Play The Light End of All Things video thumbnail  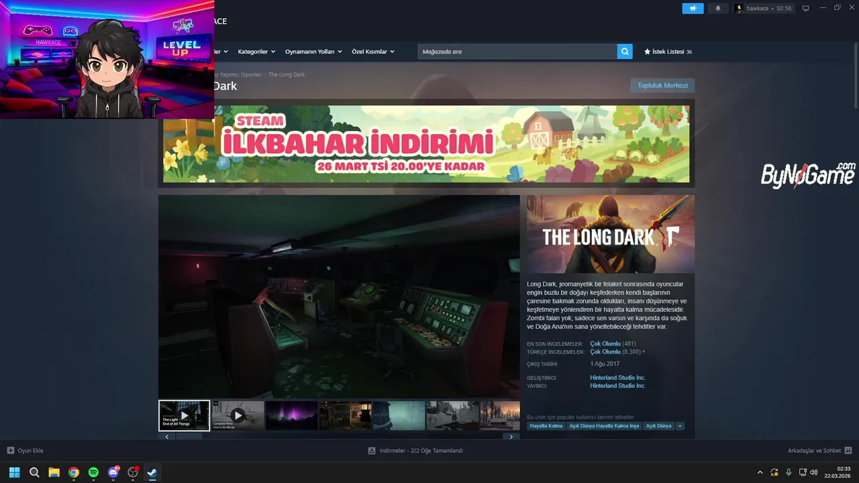pos(184,415)
